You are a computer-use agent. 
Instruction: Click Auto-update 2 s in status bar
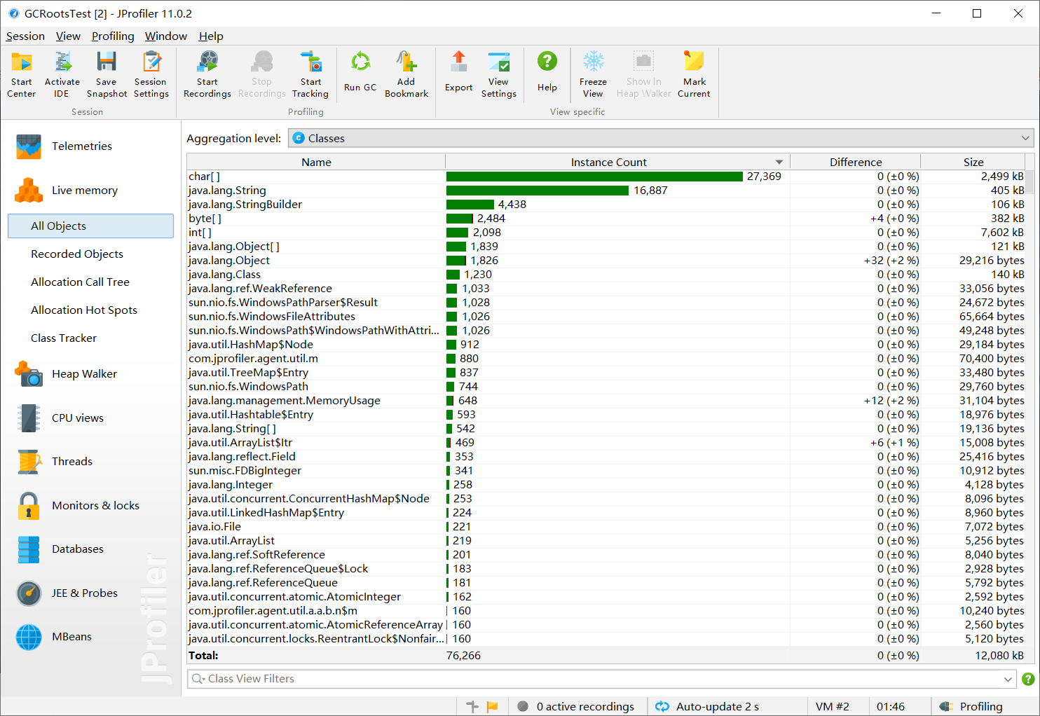coord(708,707)
